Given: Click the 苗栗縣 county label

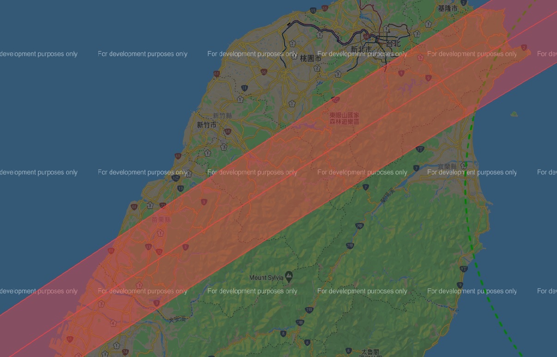Looking at the screenshot, I should click(161, 220).
